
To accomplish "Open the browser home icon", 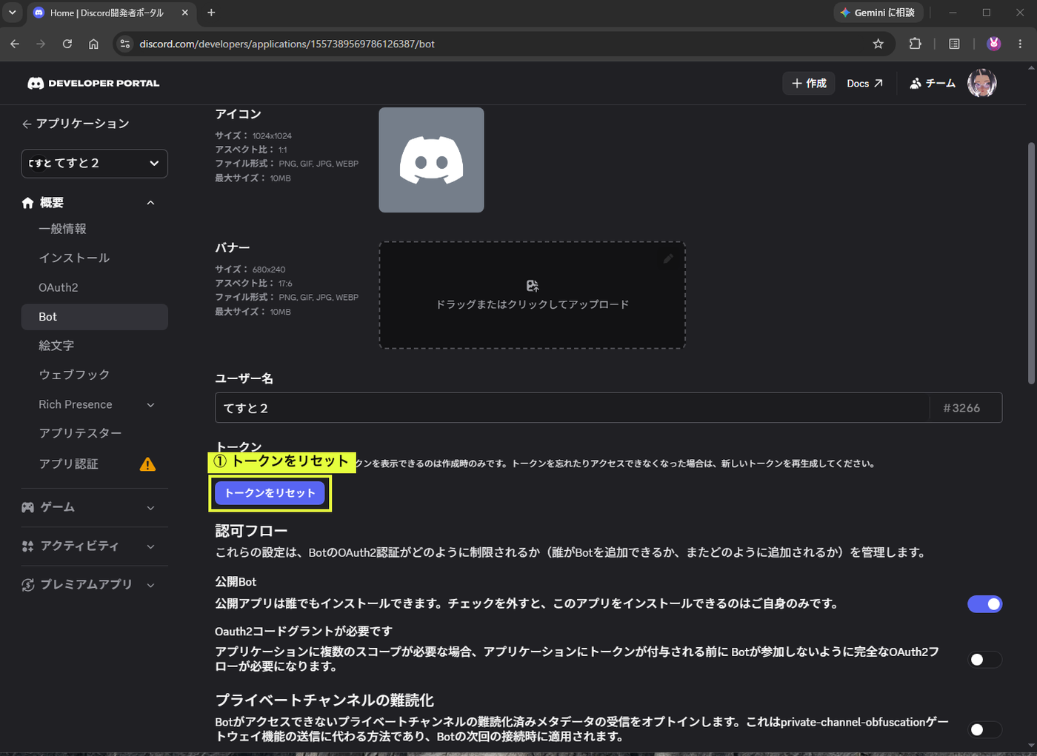I will [x=93, y=44].
